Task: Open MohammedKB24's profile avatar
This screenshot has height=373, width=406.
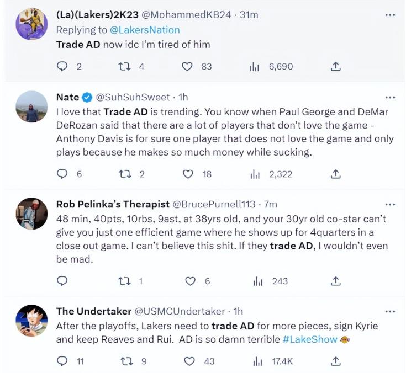Action: pos(31,24)
